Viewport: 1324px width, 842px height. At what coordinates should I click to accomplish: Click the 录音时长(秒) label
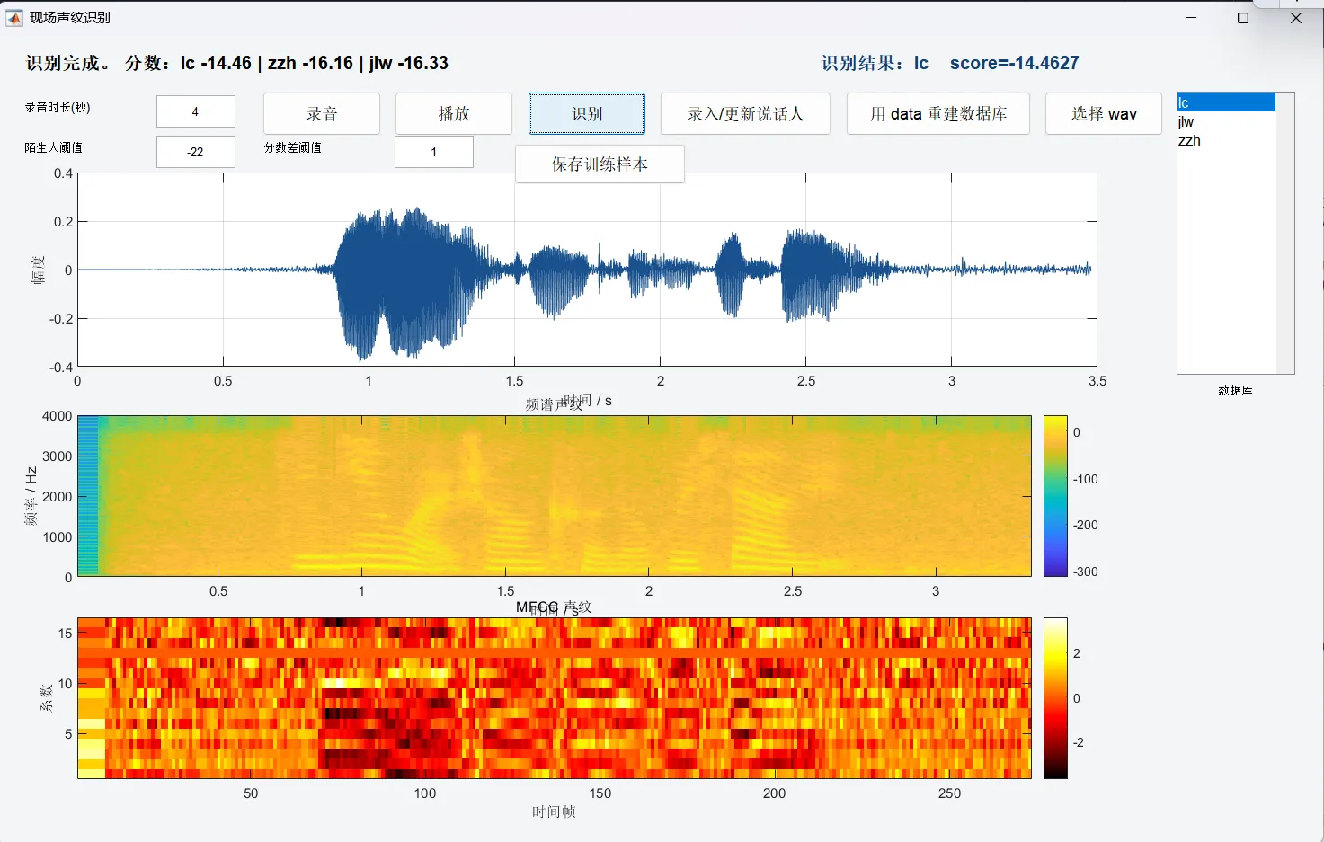tap(58, 107)
